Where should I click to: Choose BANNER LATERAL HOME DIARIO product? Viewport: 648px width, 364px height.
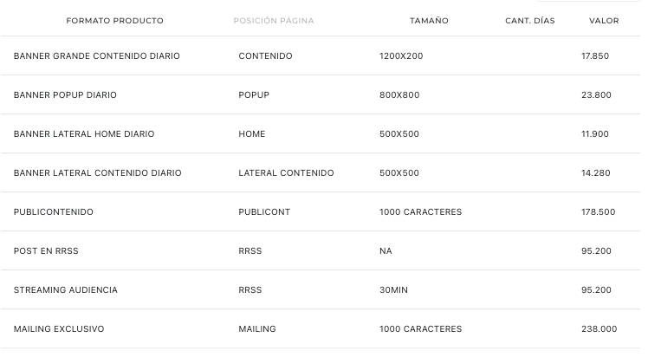click(321, 133)
